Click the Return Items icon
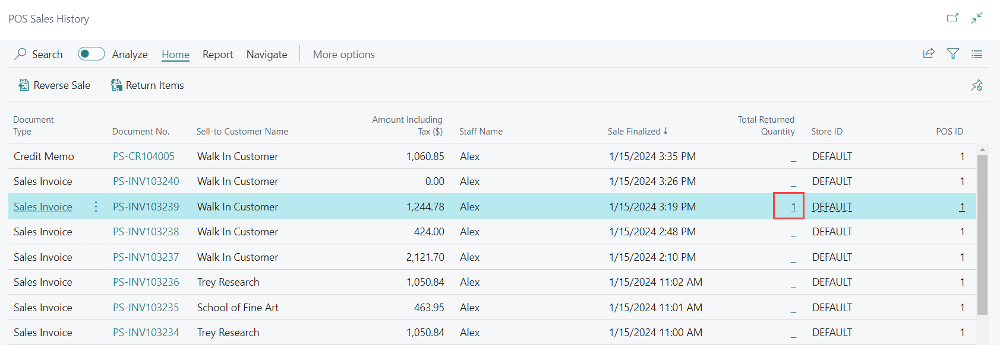The image size is (1000, 345). point(116,85)
